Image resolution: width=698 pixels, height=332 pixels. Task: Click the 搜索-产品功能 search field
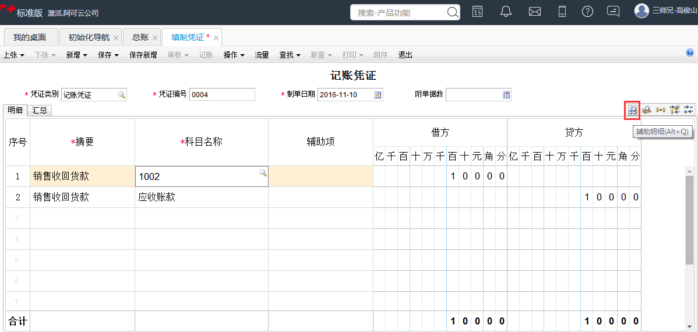tap(400, 13)
